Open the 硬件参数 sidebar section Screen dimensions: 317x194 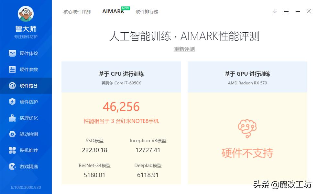(x=26, y=69)
